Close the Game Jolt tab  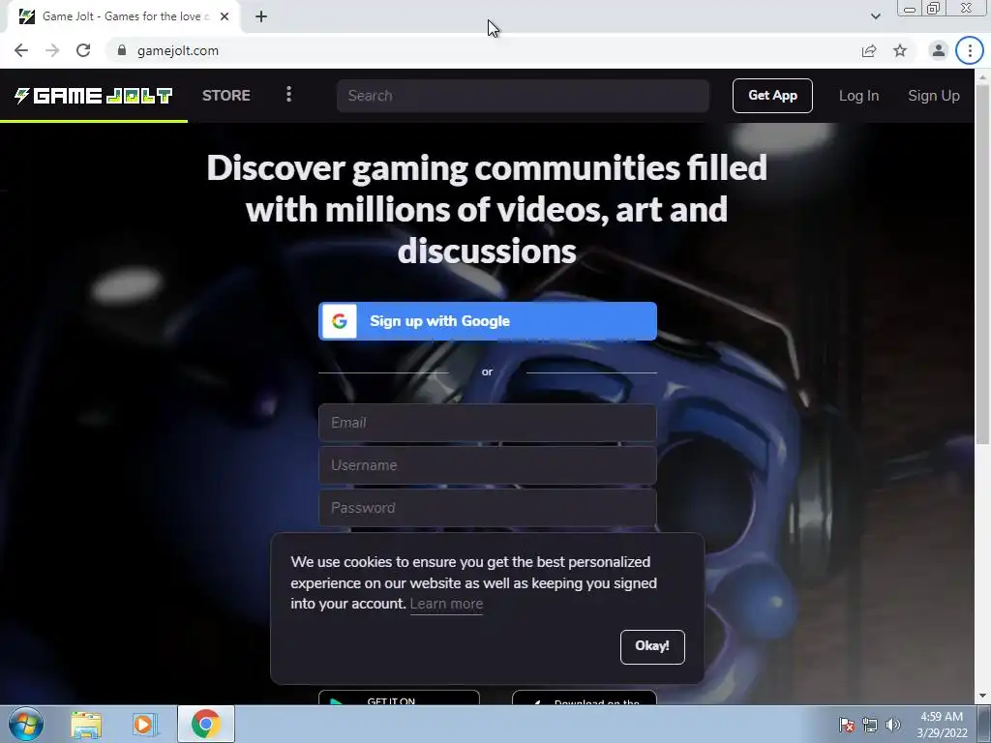click(x=225, y=16)
